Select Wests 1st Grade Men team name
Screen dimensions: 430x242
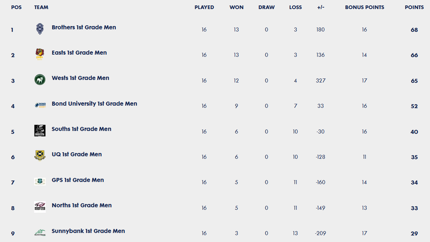[80, 78]
